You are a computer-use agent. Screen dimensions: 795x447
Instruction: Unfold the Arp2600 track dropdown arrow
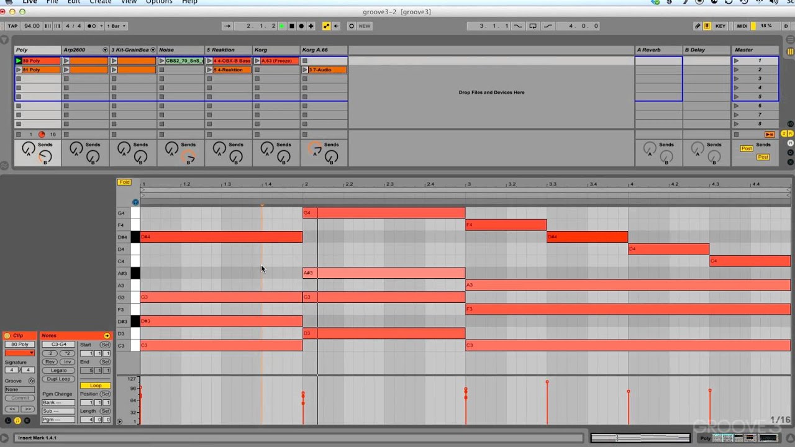105,50
